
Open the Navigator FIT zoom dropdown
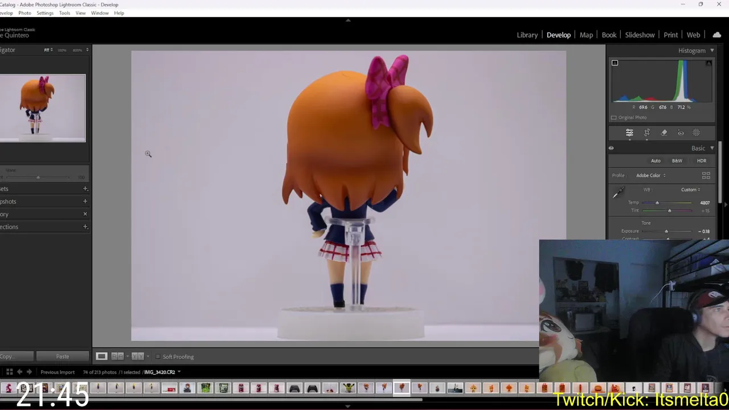48,50
